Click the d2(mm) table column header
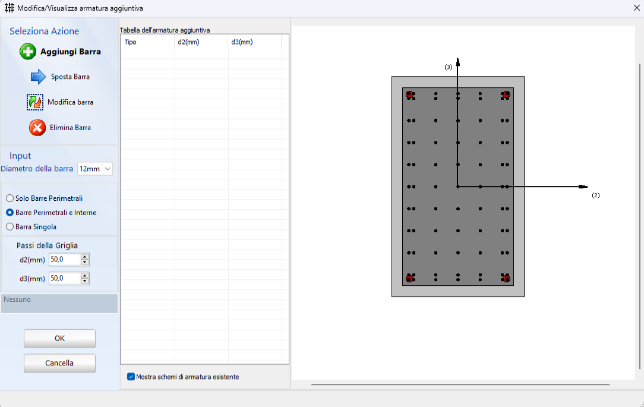 point(201,42)
